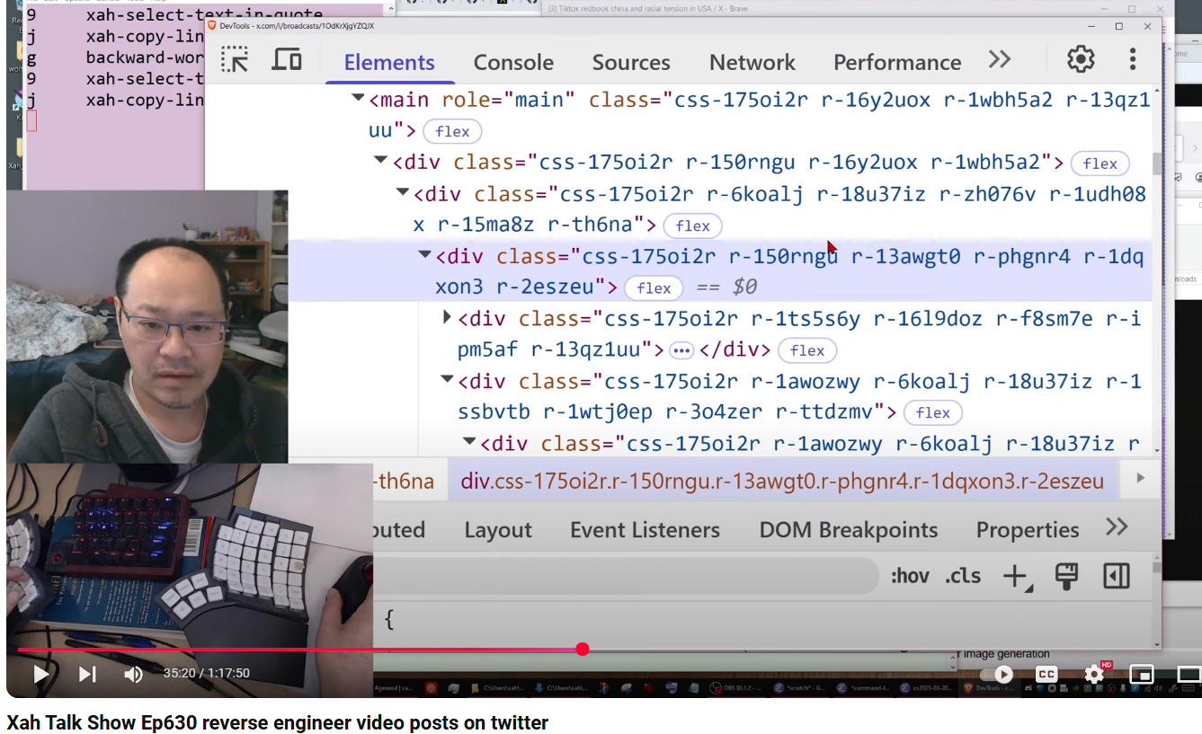Toggle flex badge on the main element
This screenshot has height=734, width=1202.
(x=452, y=131)
